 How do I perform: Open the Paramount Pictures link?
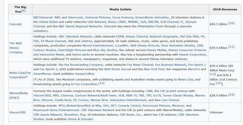pos(156,106)
